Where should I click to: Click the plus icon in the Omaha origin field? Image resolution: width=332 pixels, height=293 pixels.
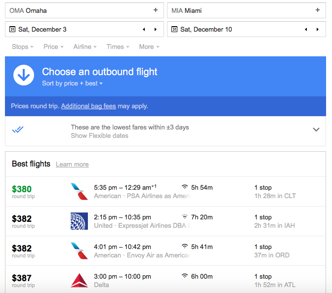tap(156, 10)
